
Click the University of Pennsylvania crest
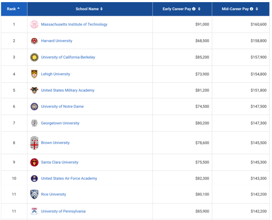click(x=34, y=211)
